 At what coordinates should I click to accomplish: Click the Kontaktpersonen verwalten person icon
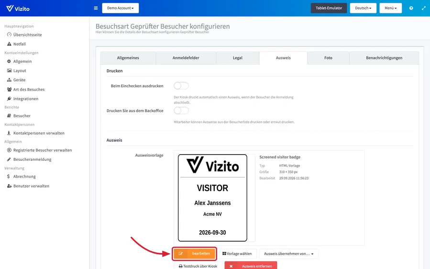[9, 133]
